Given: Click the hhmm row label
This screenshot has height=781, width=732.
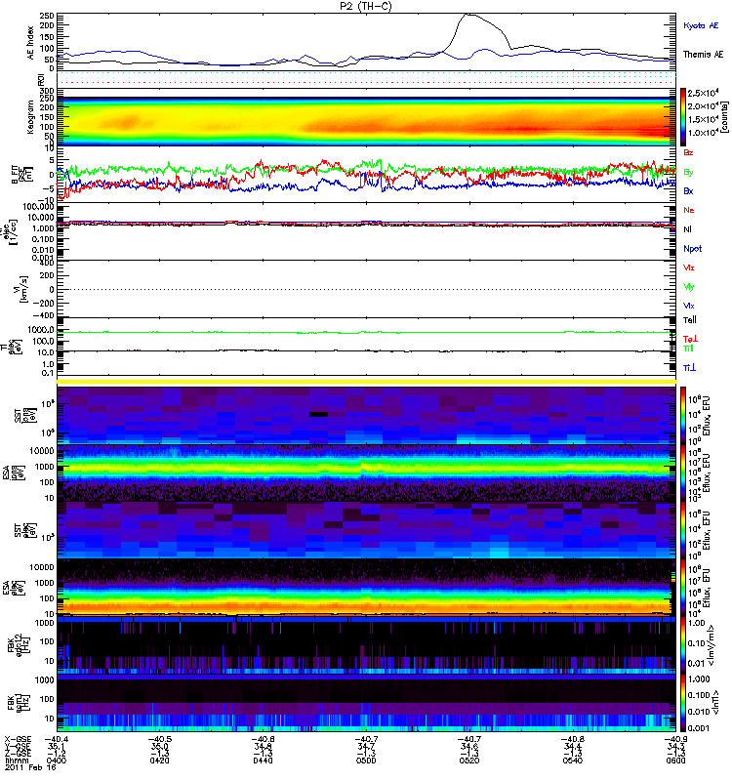Looking at the screenshot, I should pyautogui.click(x=17, y=760).
